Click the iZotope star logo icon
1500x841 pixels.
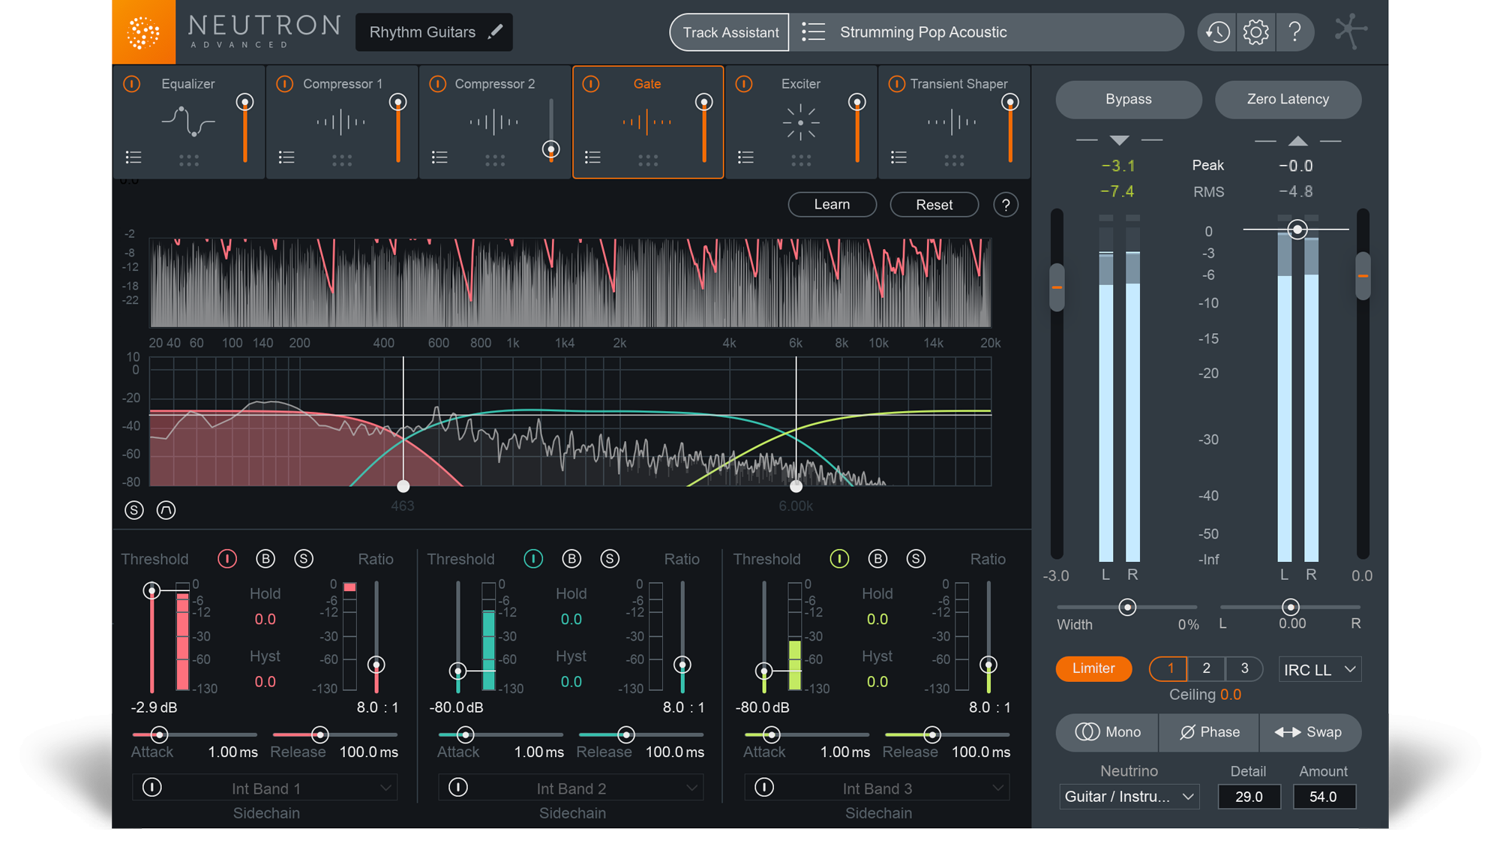point(1350,32)
